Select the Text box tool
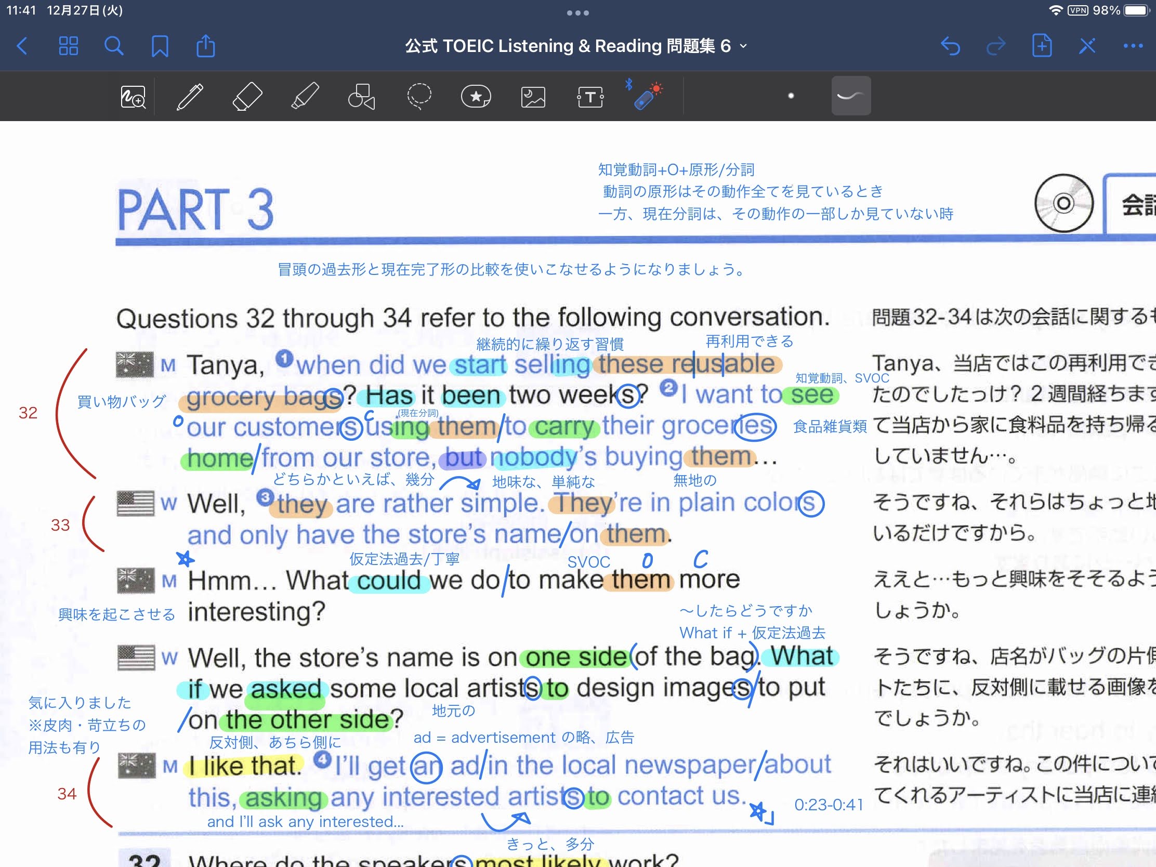The width and height of the screenshot is (1156, 867). tap(590, 97)
